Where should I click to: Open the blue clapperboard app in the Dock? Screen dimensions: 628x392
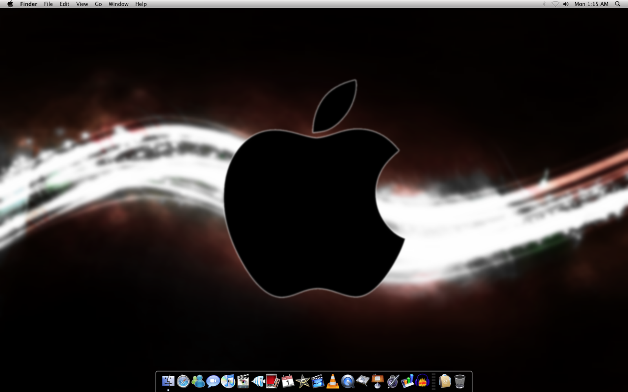(318, 381)
